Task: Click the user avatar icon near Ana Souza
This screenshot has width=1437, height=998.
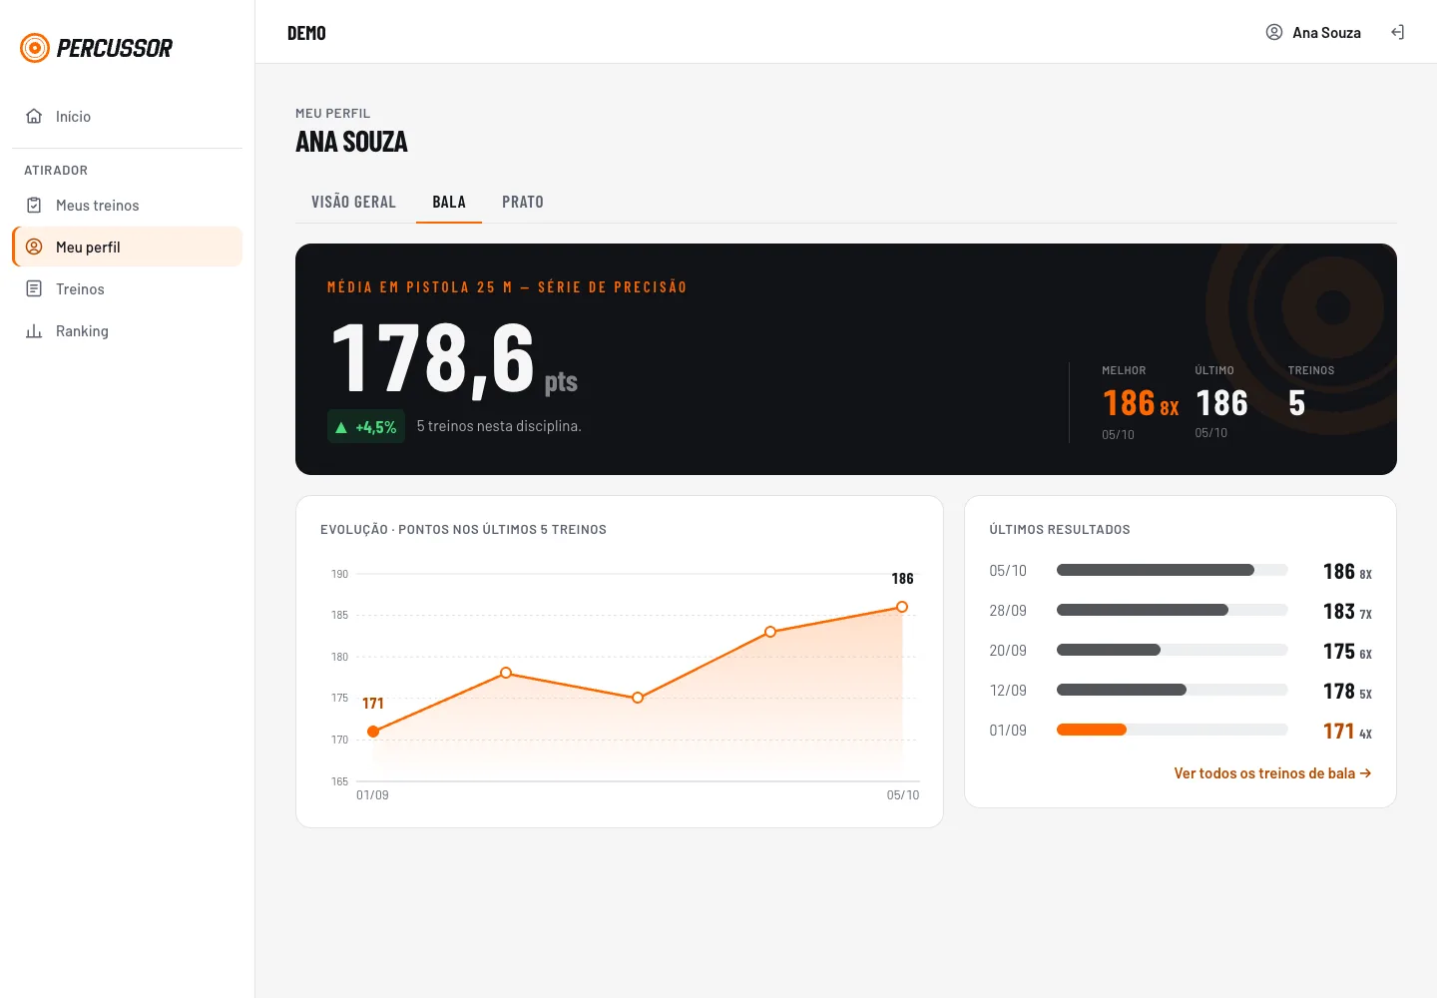Action: pos(1274,33)
